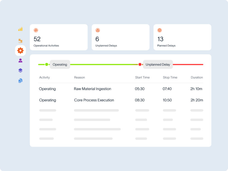Click the Operating label on the timeline
228x171 pixels.
(60, 65)
